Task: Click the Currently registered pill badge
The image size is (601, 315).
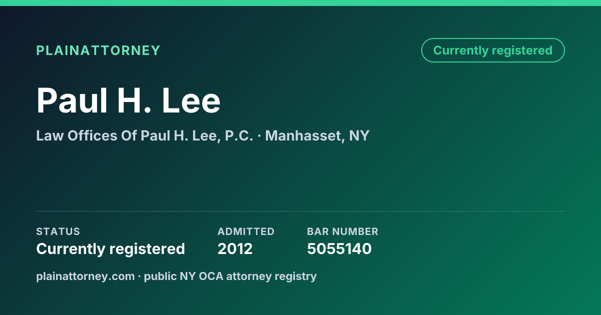Action: click(493, 50)
